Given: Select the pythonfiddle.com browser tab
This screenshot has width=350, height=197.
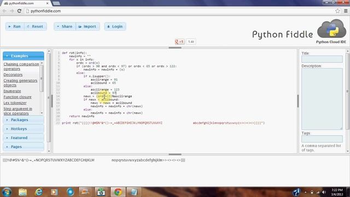Looking at the screenshot, I should 26,3.
